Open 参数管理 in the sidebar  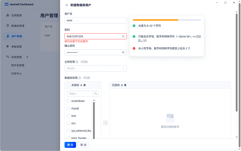[x=16, y=47]
